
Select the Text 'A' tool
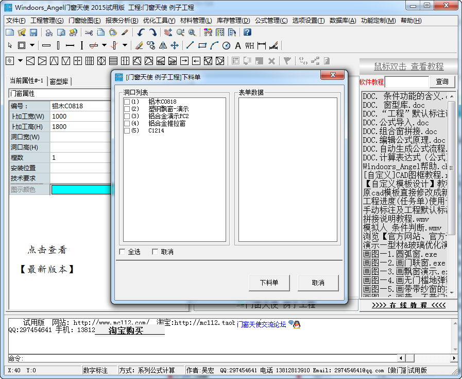[x=238, y=45]
